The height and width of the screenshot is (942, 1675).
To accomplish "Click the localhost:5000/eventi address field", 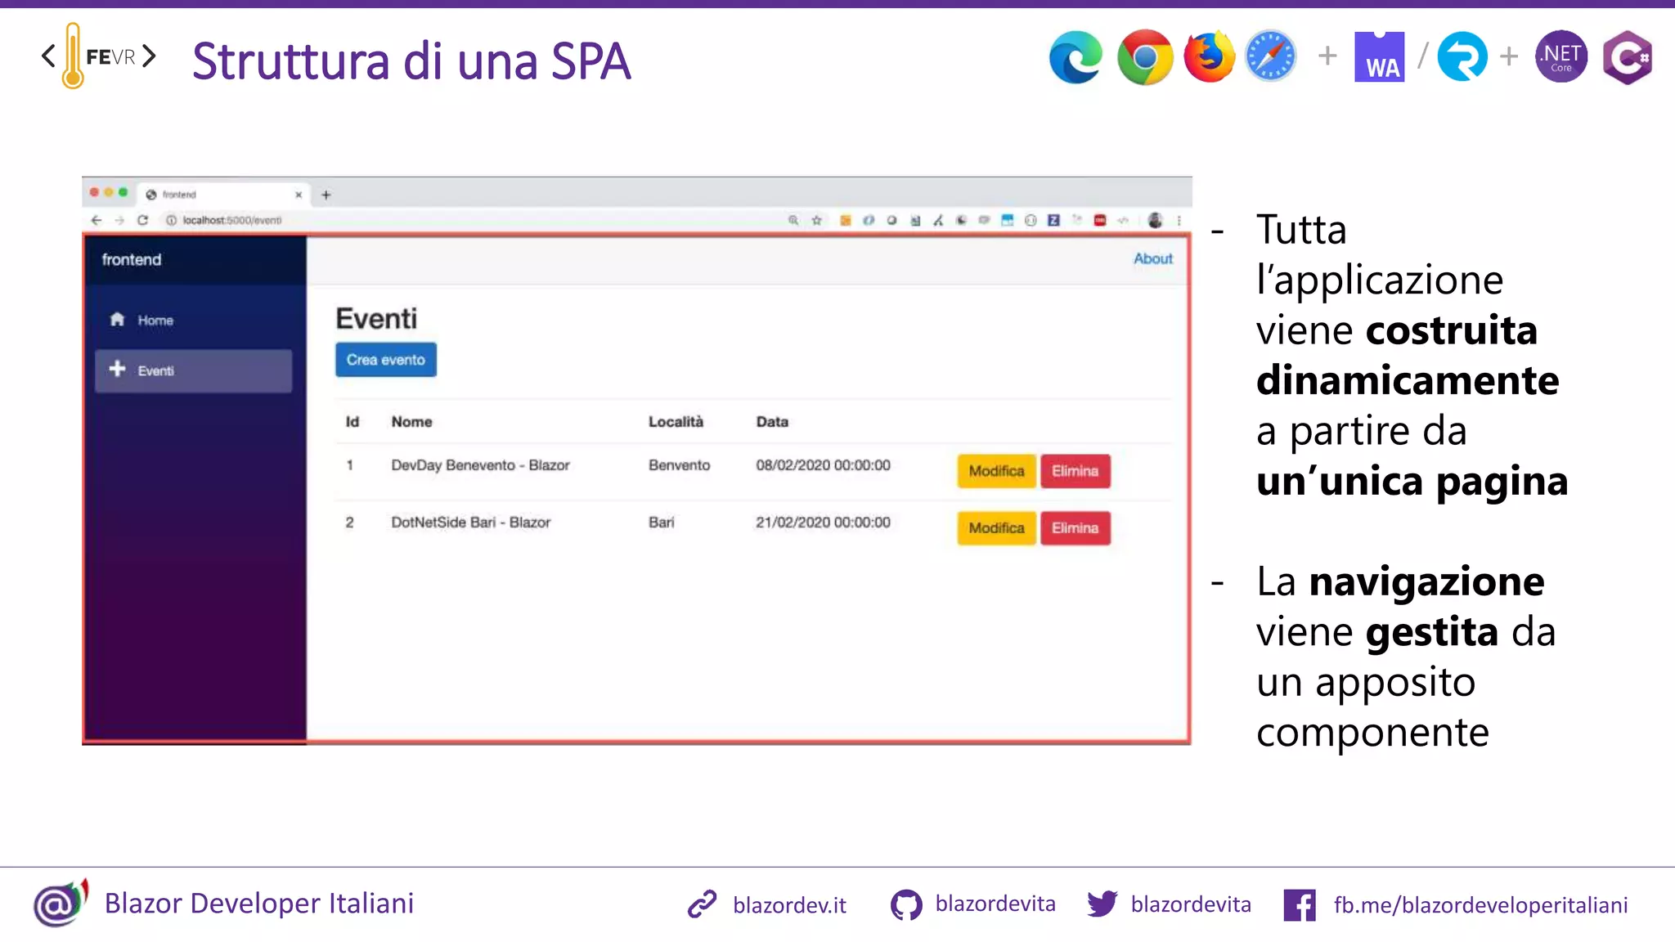I will (232, 220).
